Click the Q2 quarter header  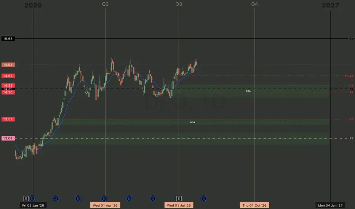105,4
